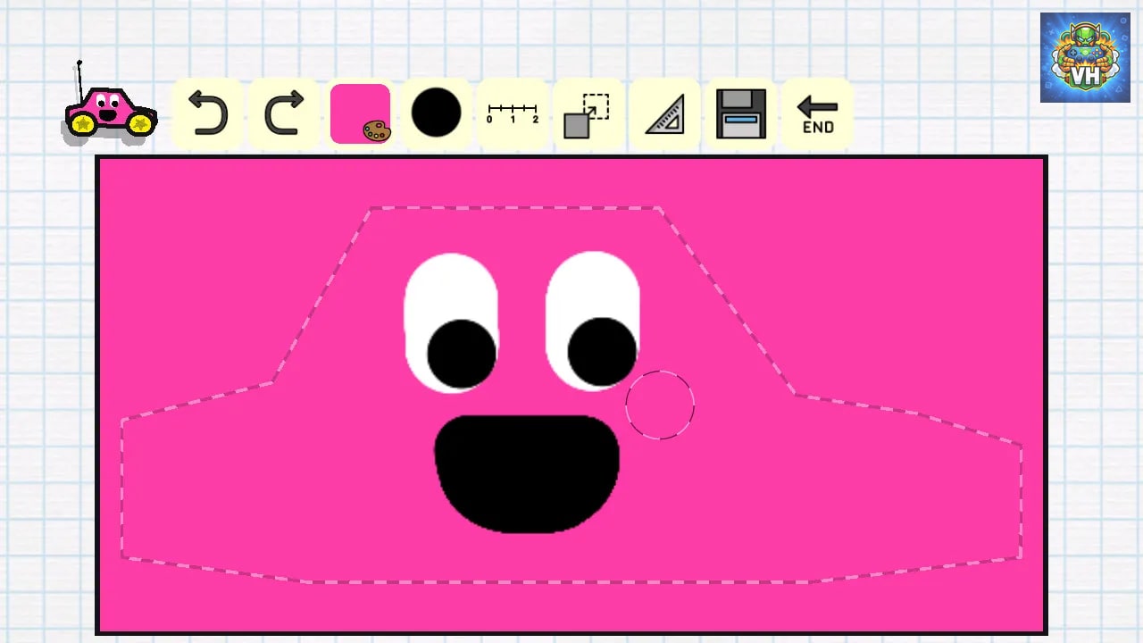Select the black round brush shape

(x=436, y=113)
